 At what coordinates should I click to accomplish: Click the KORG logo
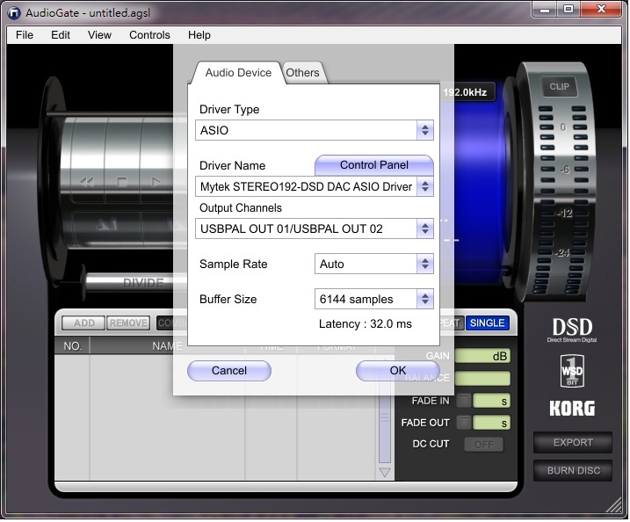[x=572, y=409]
